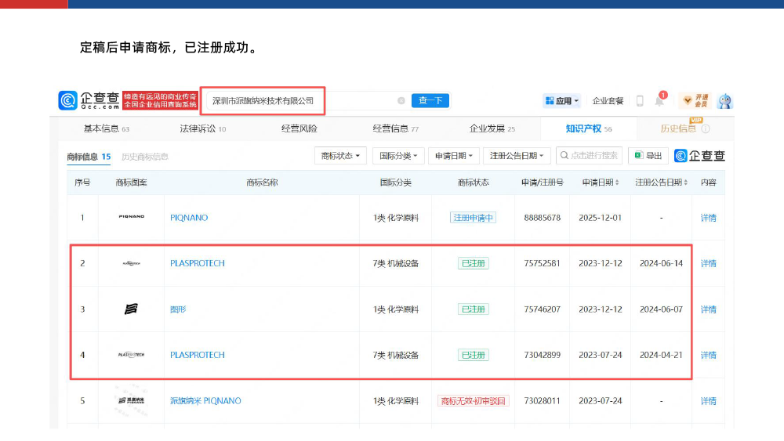The width and height of the screenshot is (784, 441).
Task: Open the robot assistant avatar icon
Action: click(x=725, y=101)
